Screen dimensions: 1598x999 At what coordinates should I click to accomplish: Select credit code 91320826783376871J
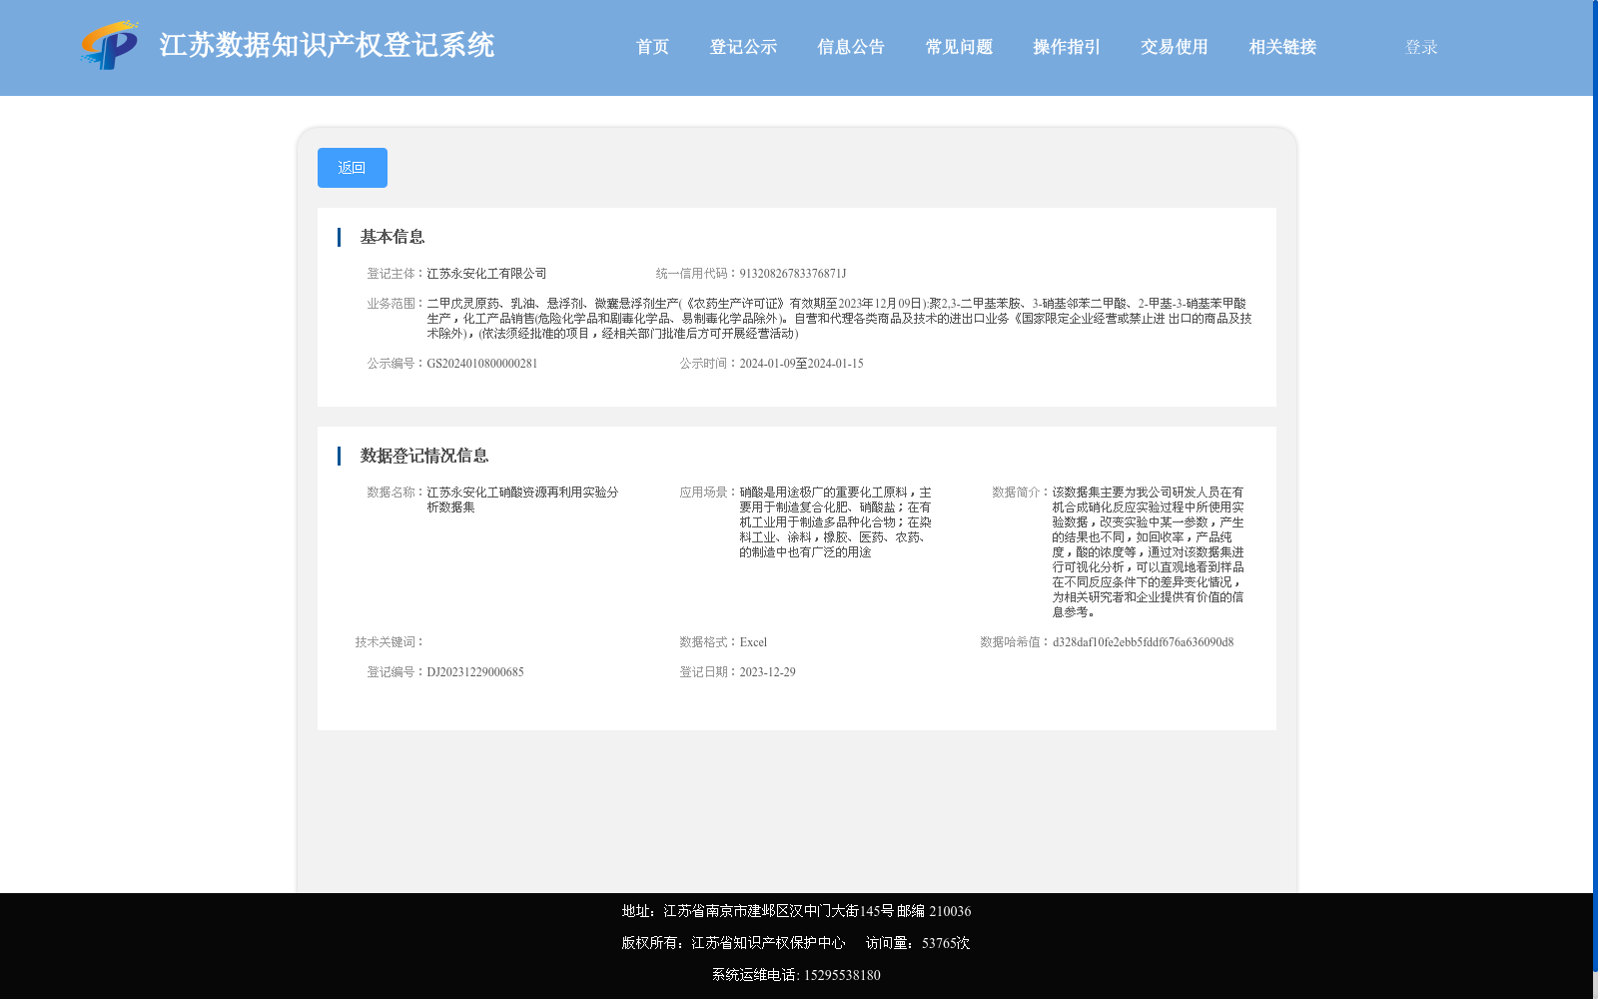793,274
